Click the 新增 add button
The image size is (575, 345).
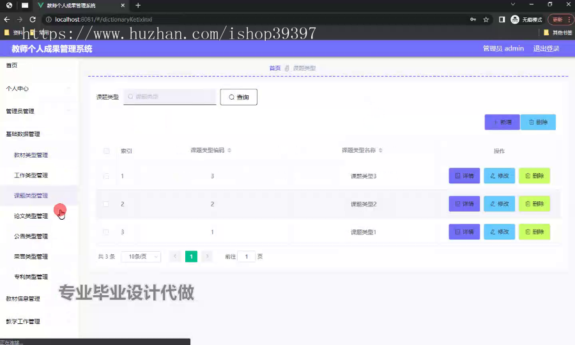(x=502, y=122)
